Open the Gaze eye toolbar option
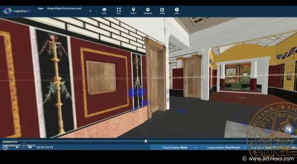297x164 pixels. pyautogui.click(x=104, y=11)
